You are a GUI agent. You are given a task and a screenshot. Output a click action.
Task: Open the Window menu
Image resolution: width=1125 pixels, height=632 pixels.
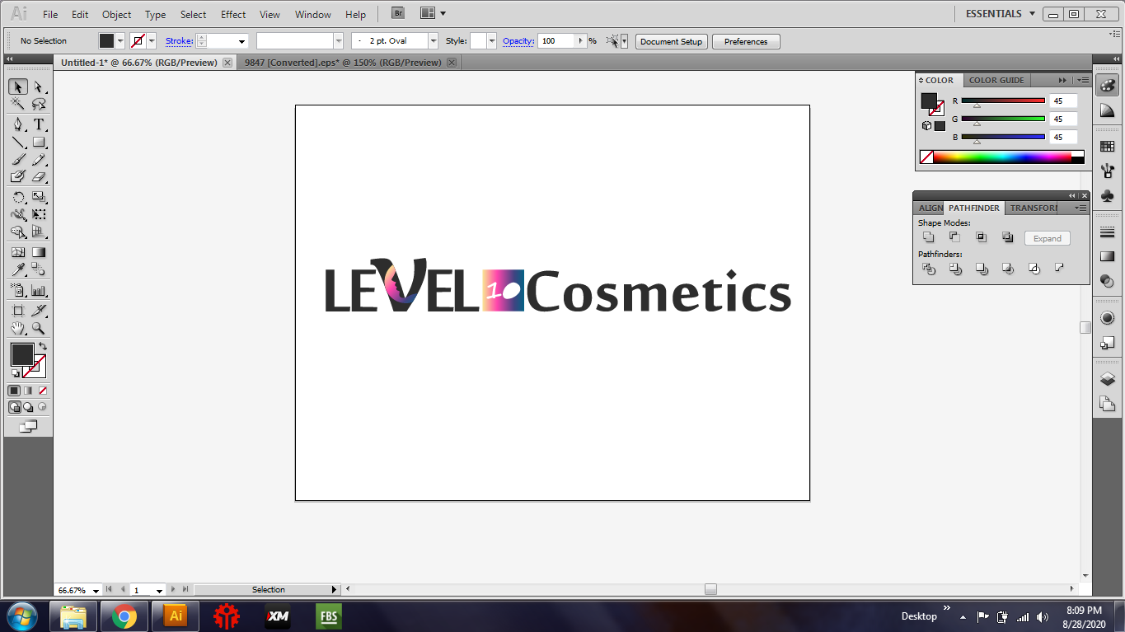pyautogui.click(x=312, y=14)
